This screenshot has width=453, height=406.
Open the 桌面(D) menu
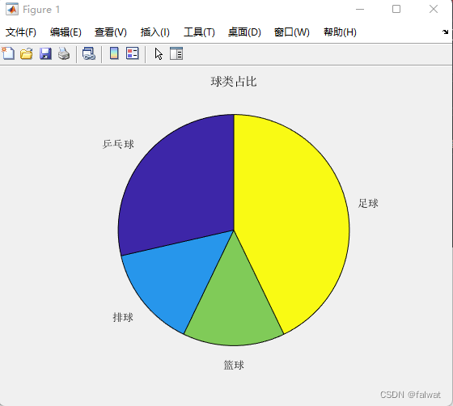[244, 32]
